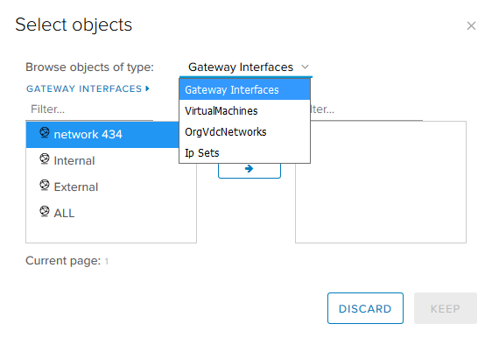Select the network 434 list entry
The height and width of the screenshot is (338, 492).
tap(102, 135)
